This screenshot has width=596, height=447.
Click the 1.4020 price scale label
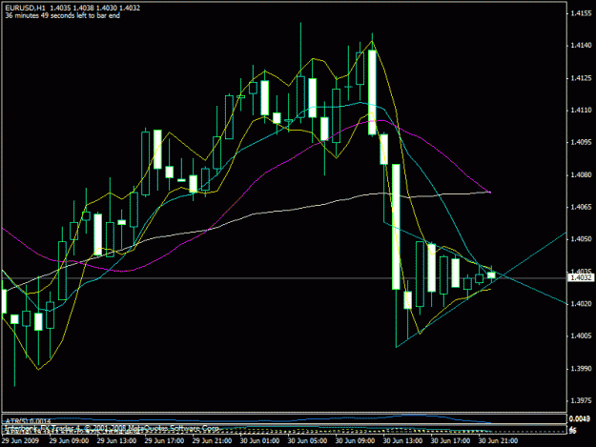click(x=581, y=304)
